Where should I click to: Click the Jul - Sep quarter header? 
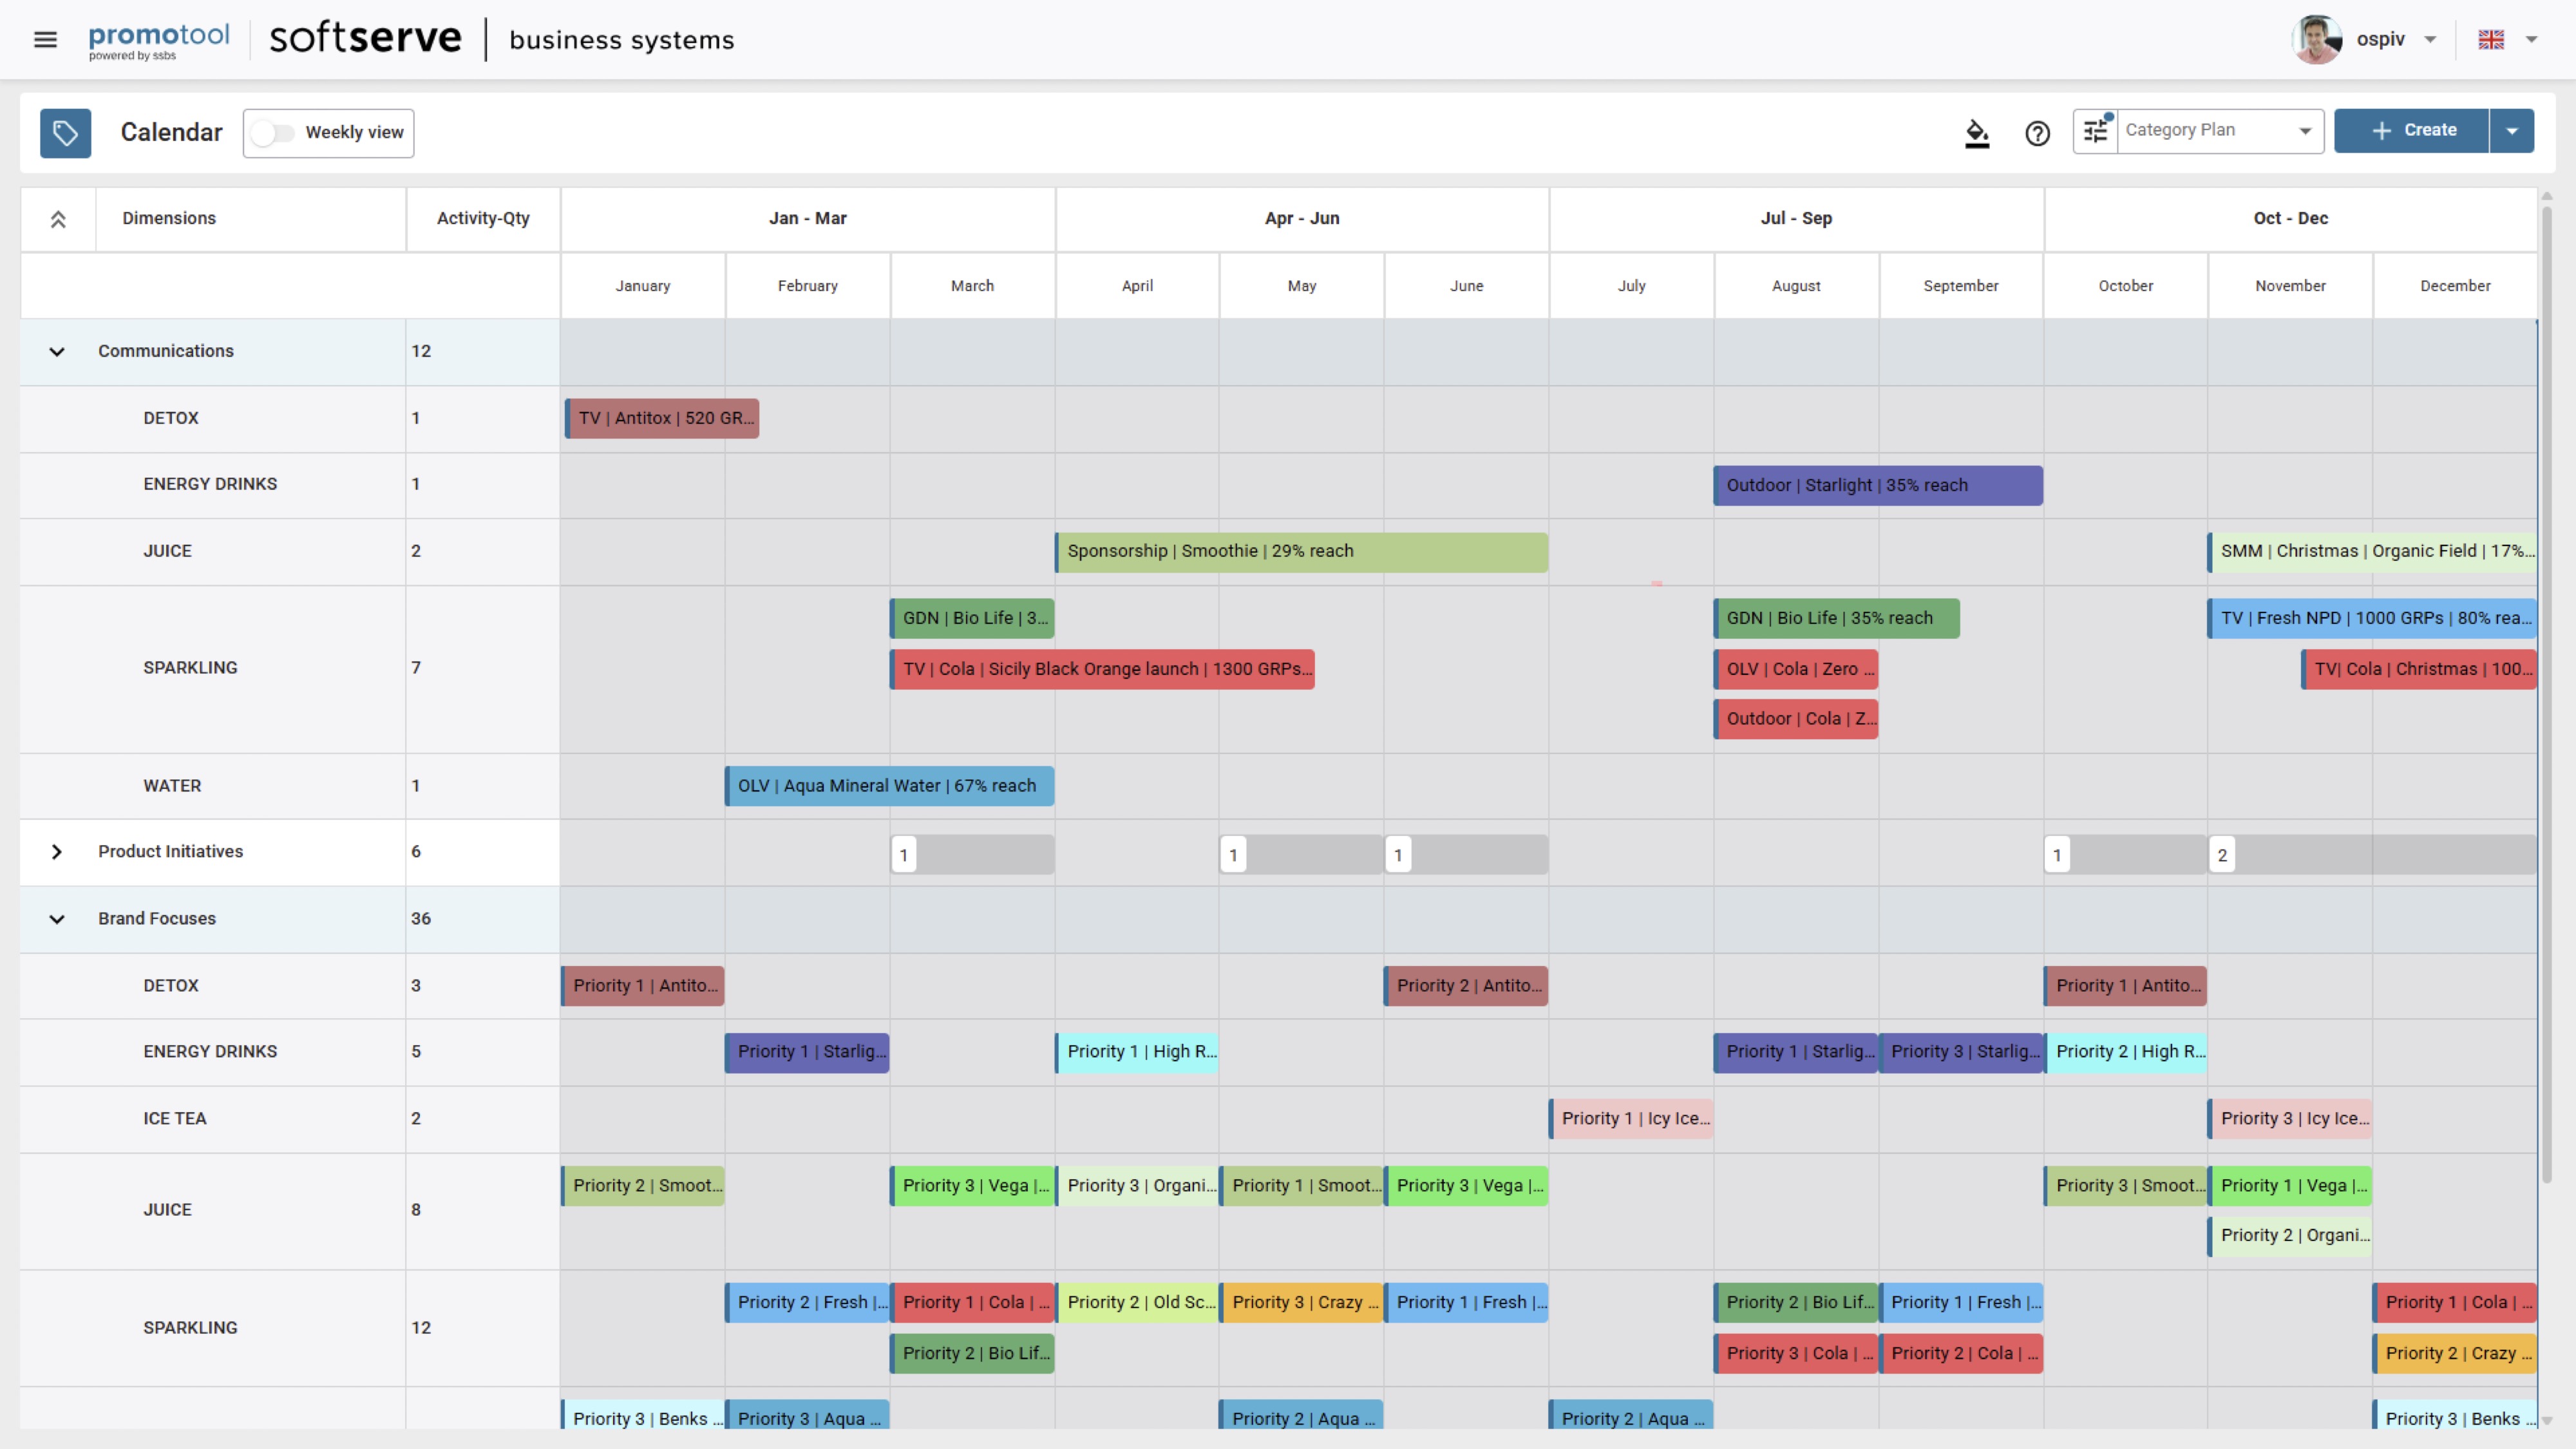(1796, 219)
